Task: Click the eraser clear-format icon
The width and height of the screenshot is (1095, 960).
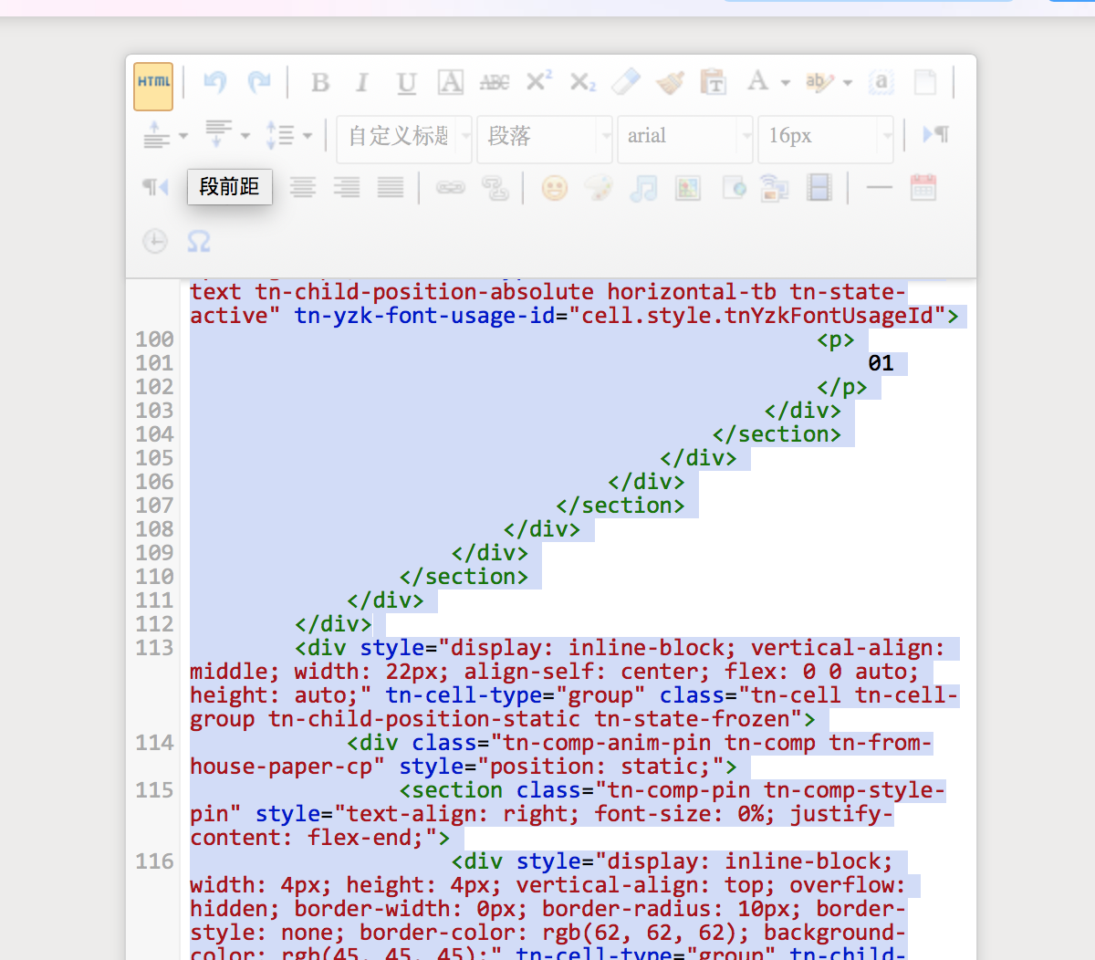Action: point(626,82)
